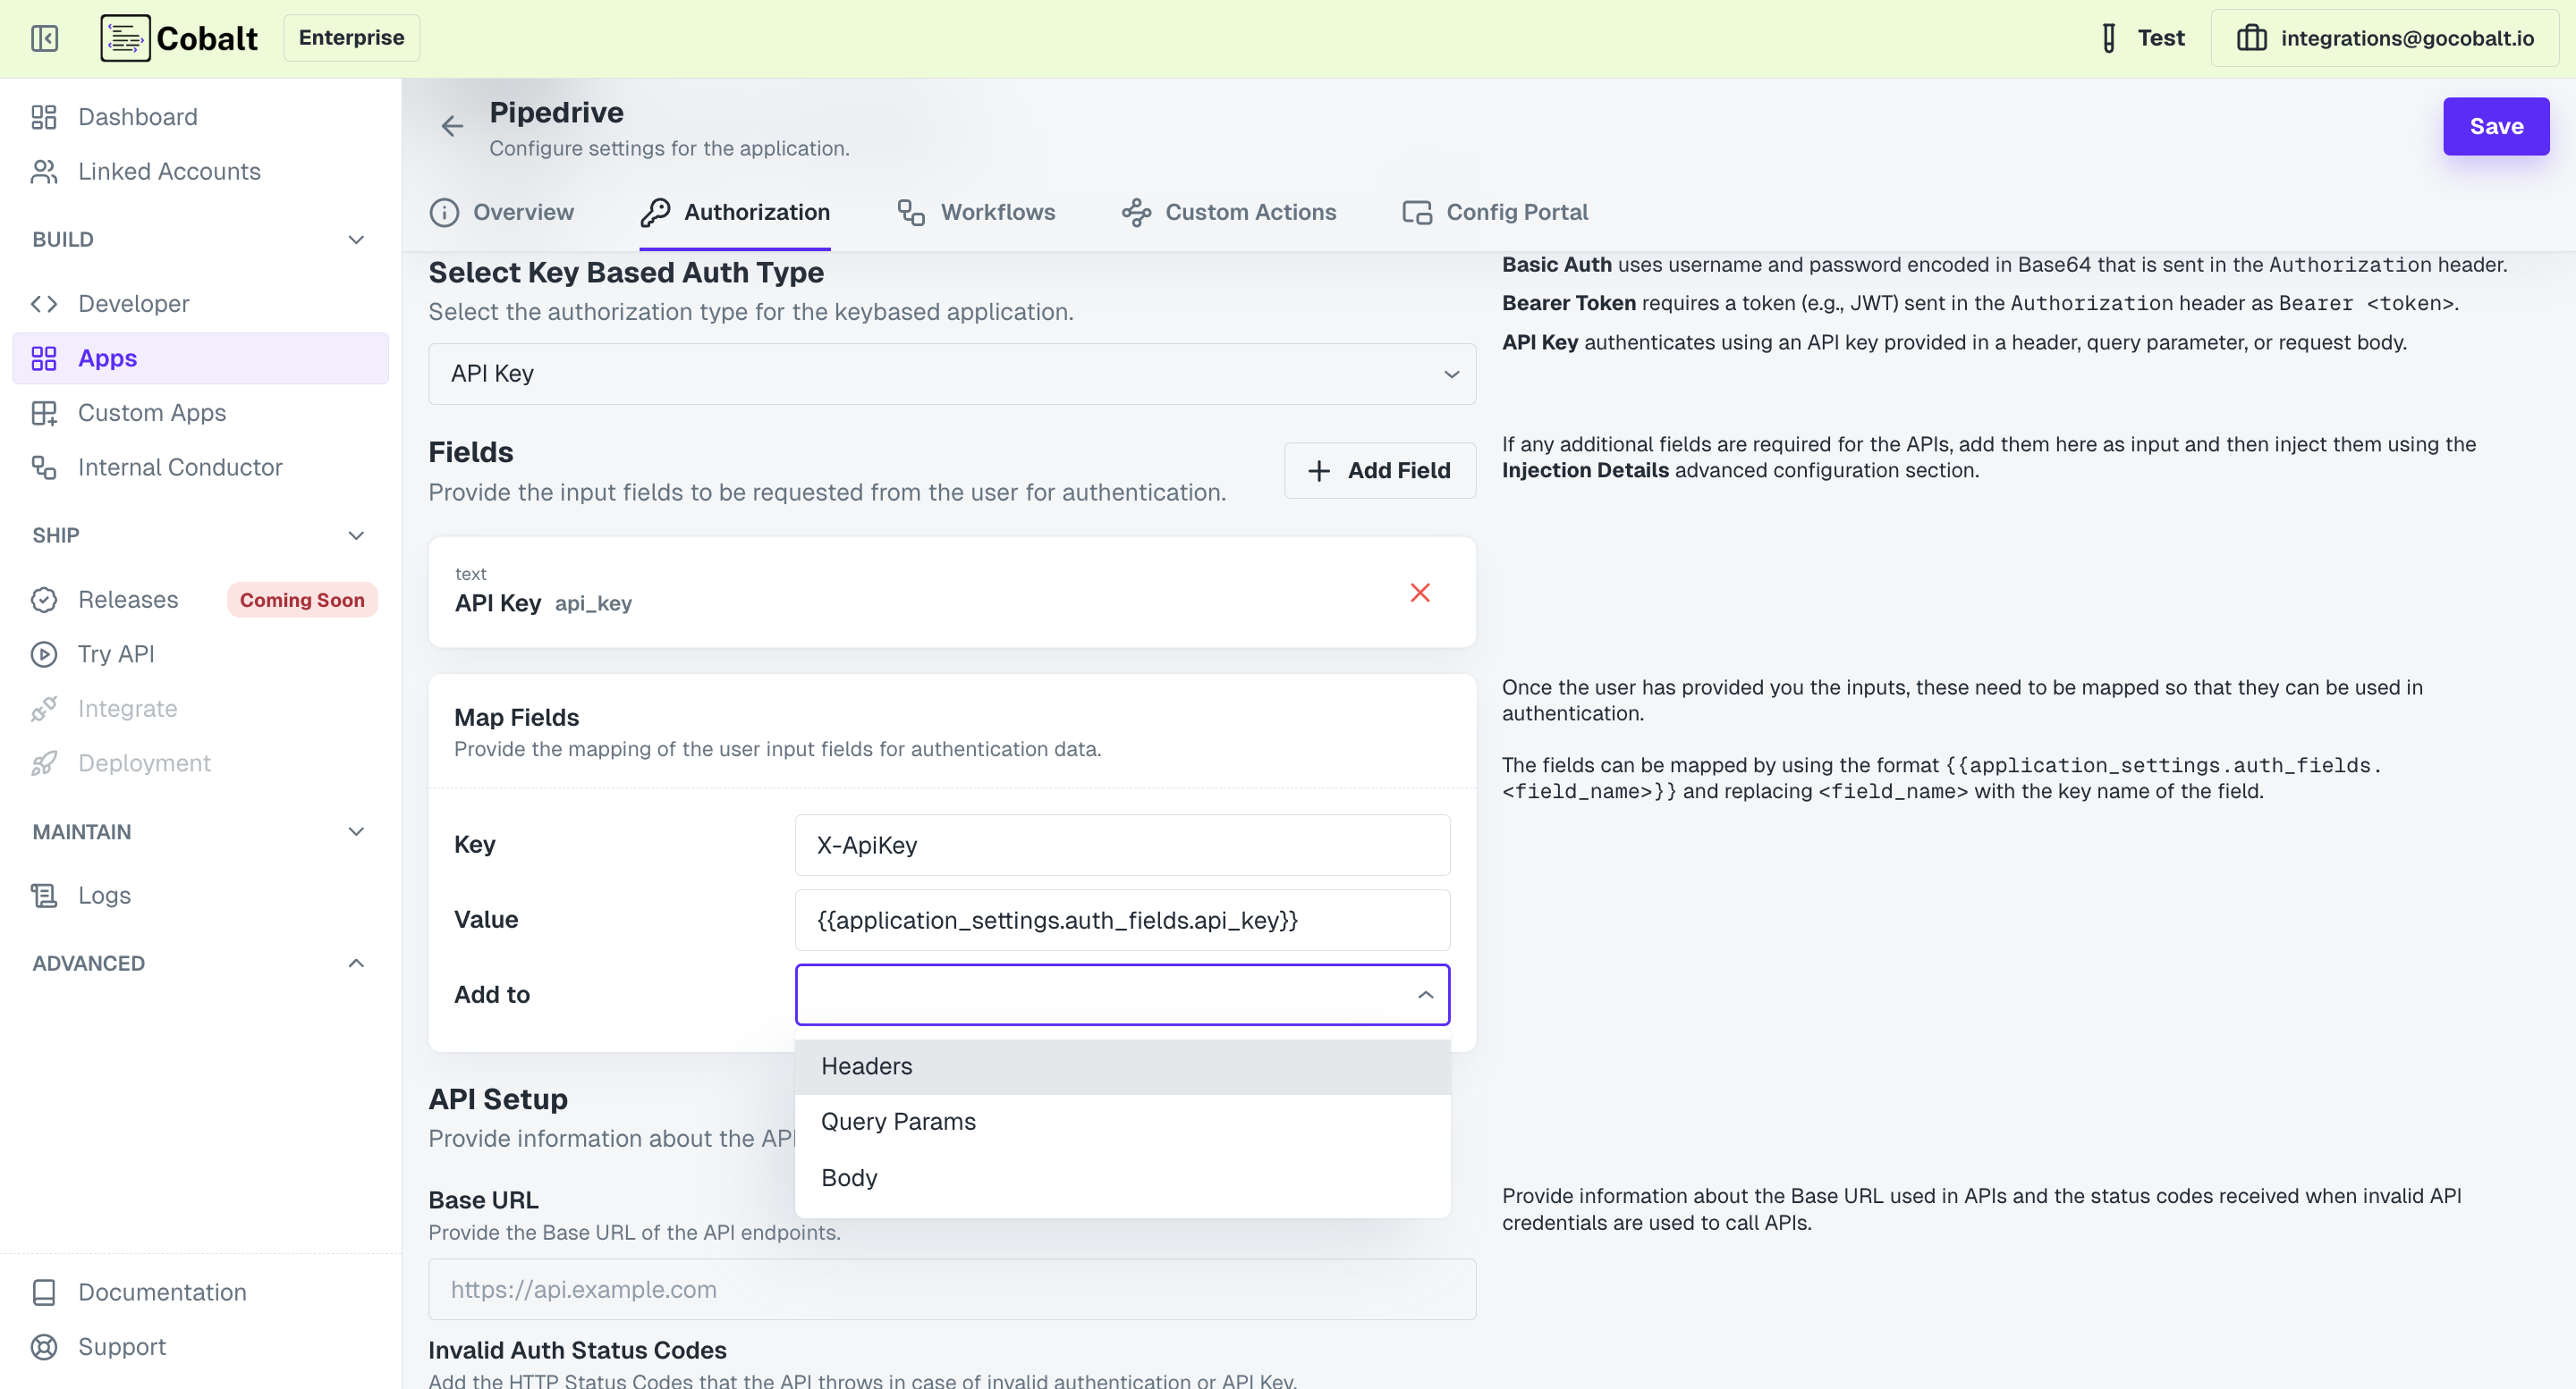Open Internal Conductor settings

pyautogui.click(x=180, y=467)
